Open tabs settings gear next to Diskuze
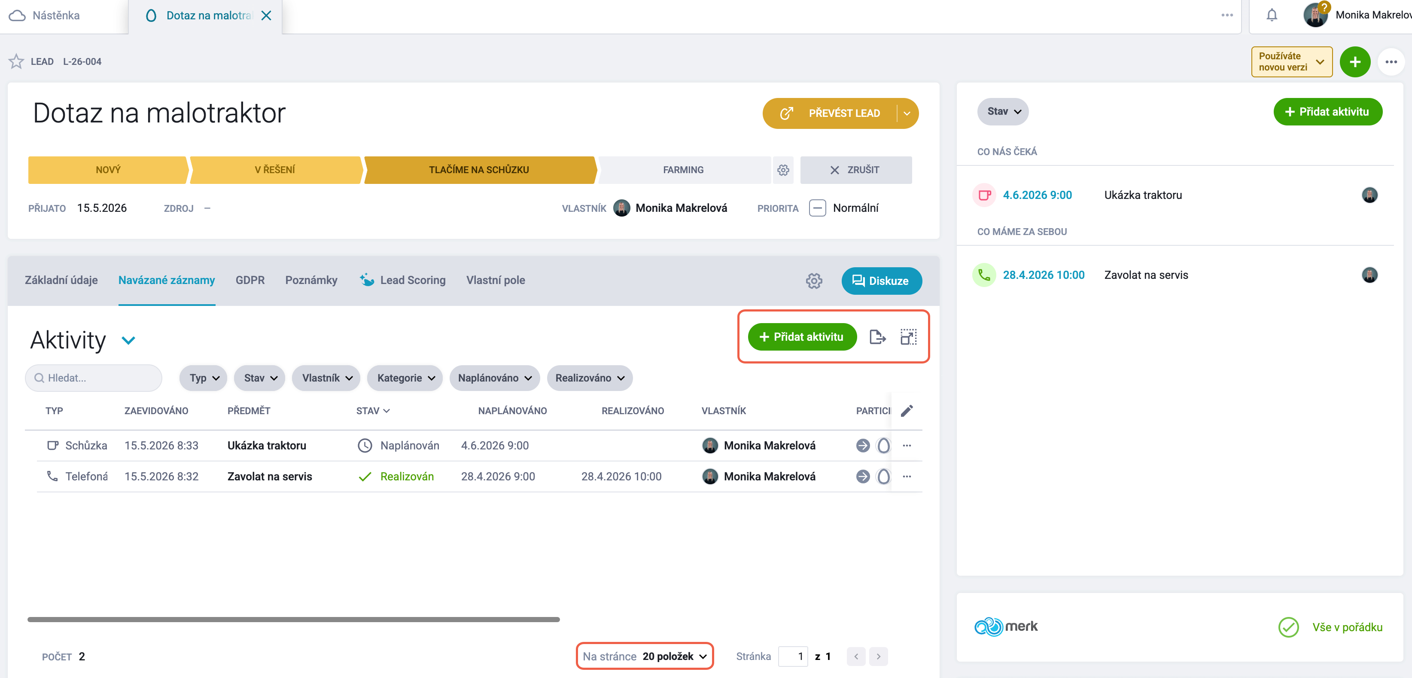This screenshot has height=678, width=1412. click(x=813, y=281)
